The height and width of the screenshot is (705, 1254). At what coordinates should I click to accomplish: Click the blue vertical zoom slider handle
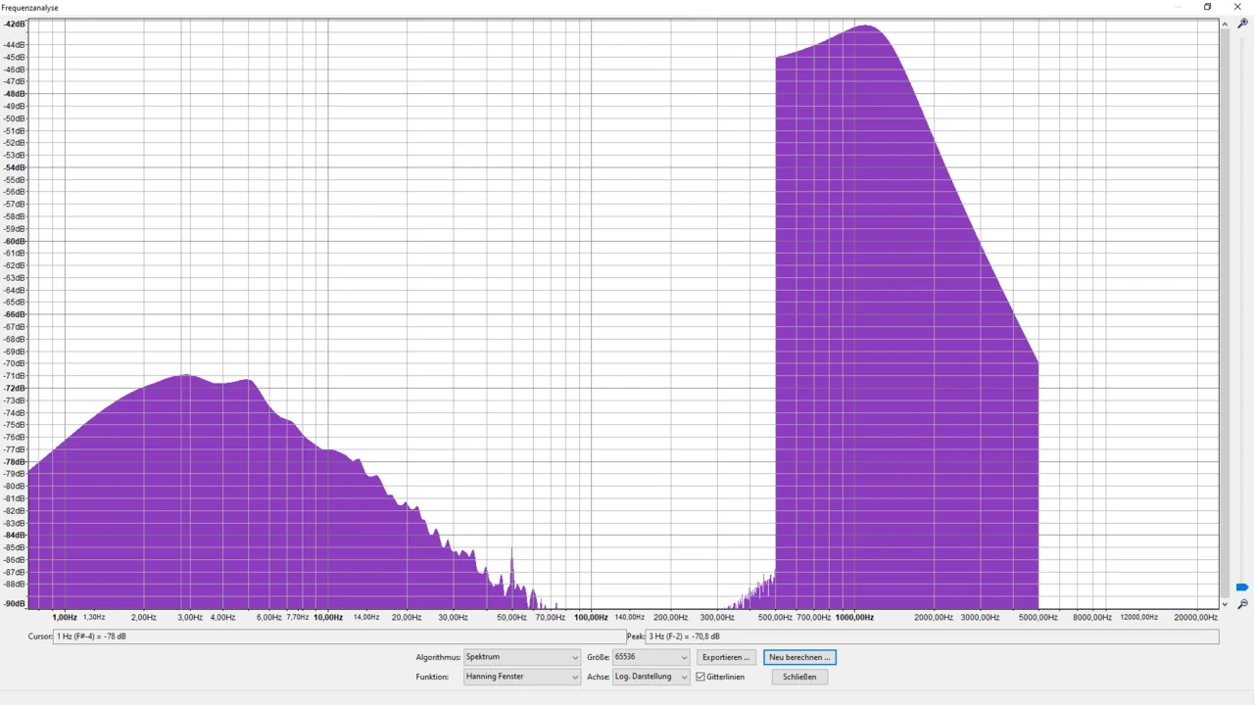pyautogui.click(x=1242, y=587)
